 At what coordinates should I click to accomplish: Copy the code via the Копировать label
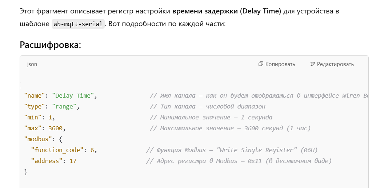click(280, 64)
